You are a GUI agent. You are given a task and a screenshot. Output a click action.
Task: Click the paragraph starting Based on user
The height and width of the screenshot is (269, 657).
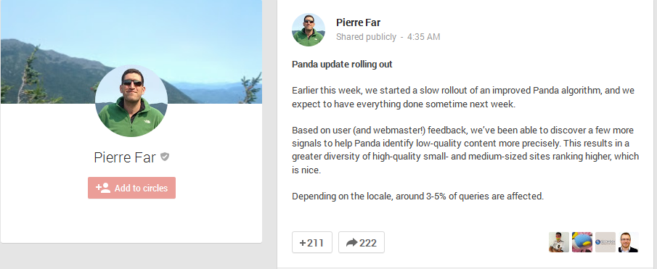click(x=465, y=150)
